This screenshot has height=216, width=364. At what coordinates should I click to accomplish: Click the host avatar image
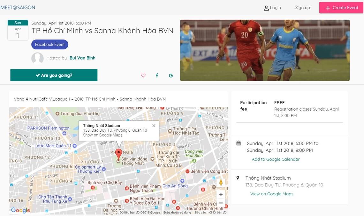(37, 58)
